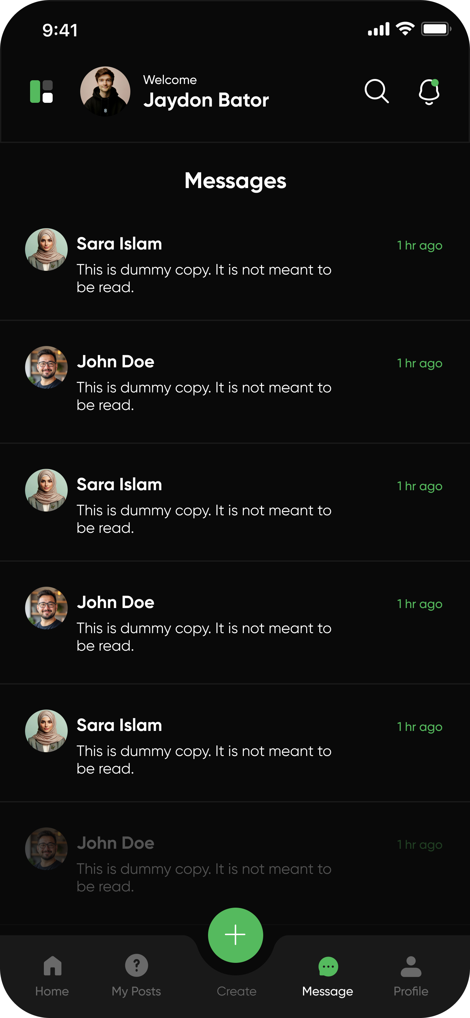Tap the first Sara Islam avatar
Viewport: 470px width, 1018px height.
46,249
